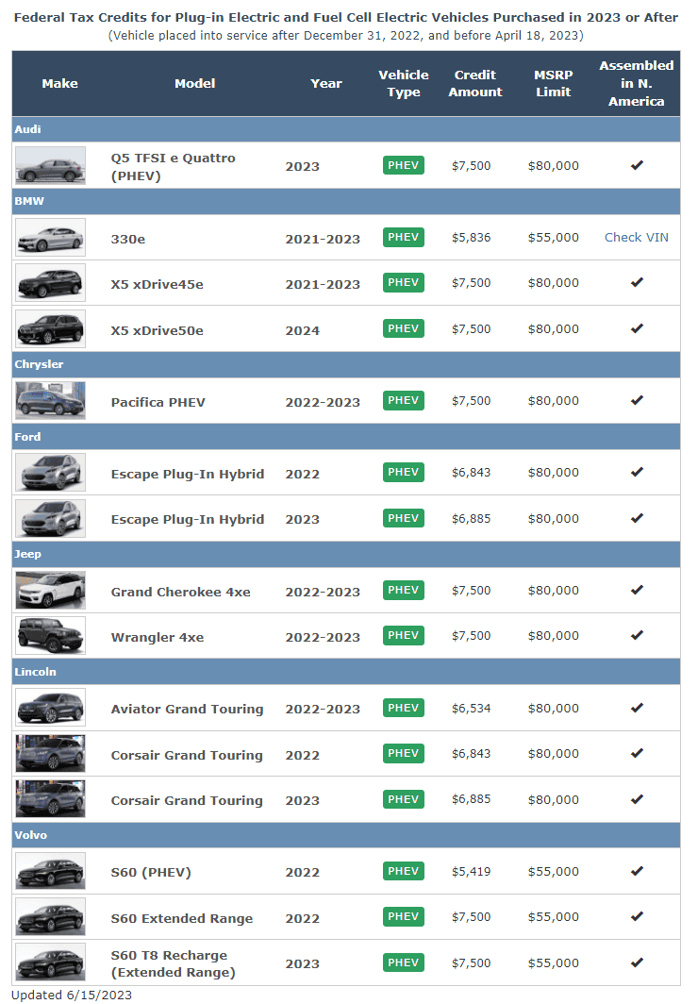Click the 2022 Corsair Grand Touring thumbnail

point(51,754)
